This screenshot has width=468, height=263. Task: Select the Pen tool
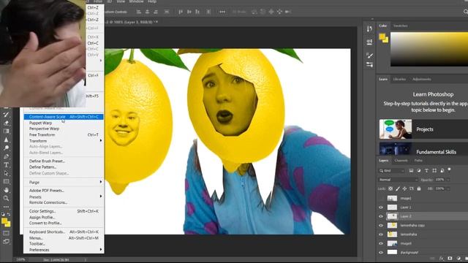click(6, 156)
